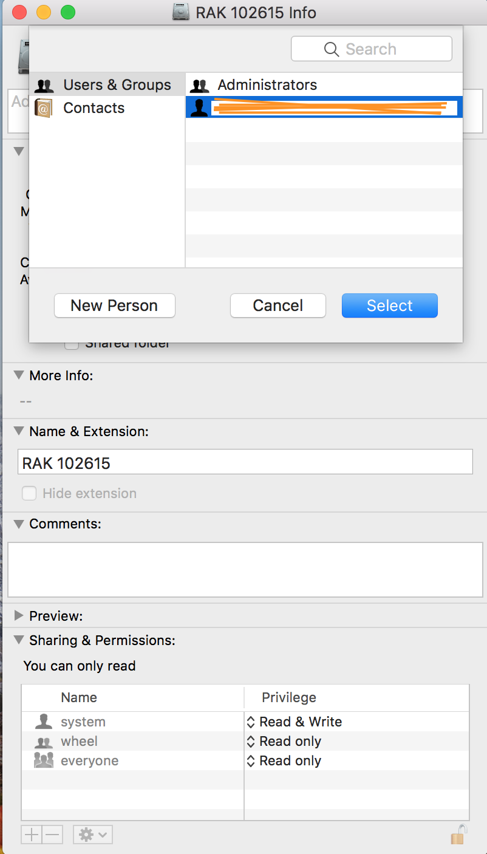Click the plus button to add user

[31, 835]
